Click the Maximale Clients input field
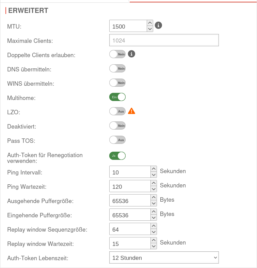Screen dimensions: 257x268 [164, 40]
